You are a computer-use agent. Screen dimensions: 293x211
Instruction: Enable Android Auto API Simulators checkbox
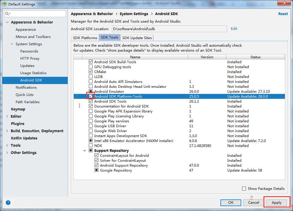tap(91, 81)
